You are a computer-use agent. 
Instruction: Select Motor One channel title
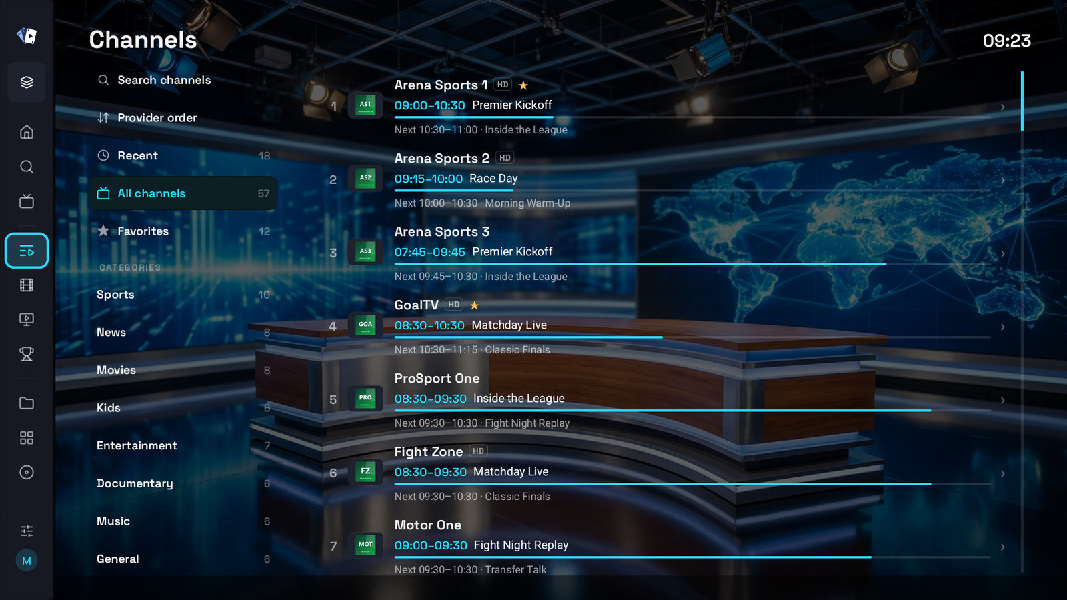(x=427, y=525)
